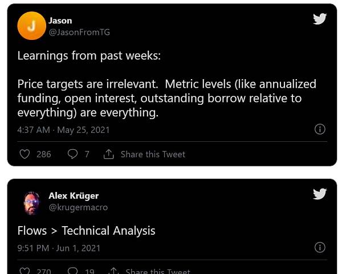Screen dimensions: 342x274
Task: Click the display name Alex Krüger
Action: 74,196
